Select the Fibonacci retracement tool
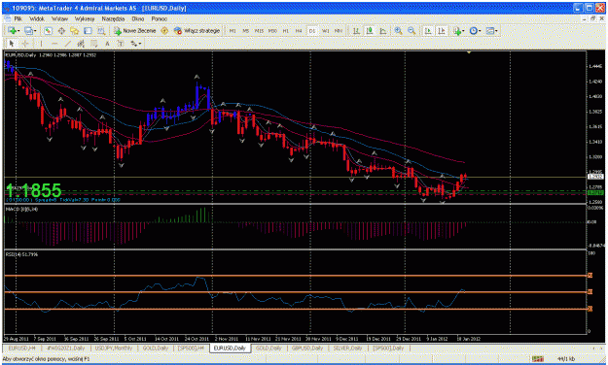 coord(94,44)
